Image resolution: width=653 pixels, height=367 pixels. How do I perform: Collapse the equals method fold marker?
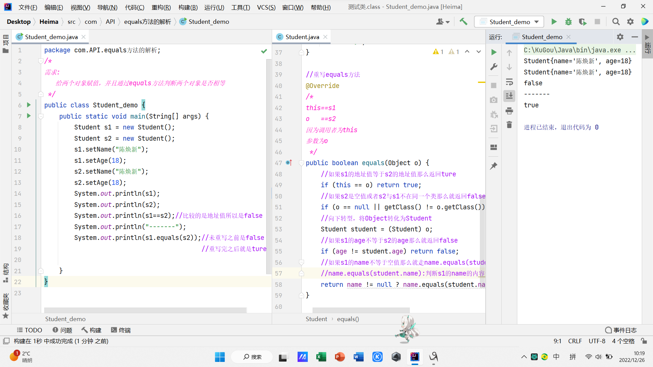pyautogui.click(x=301, y=163)
